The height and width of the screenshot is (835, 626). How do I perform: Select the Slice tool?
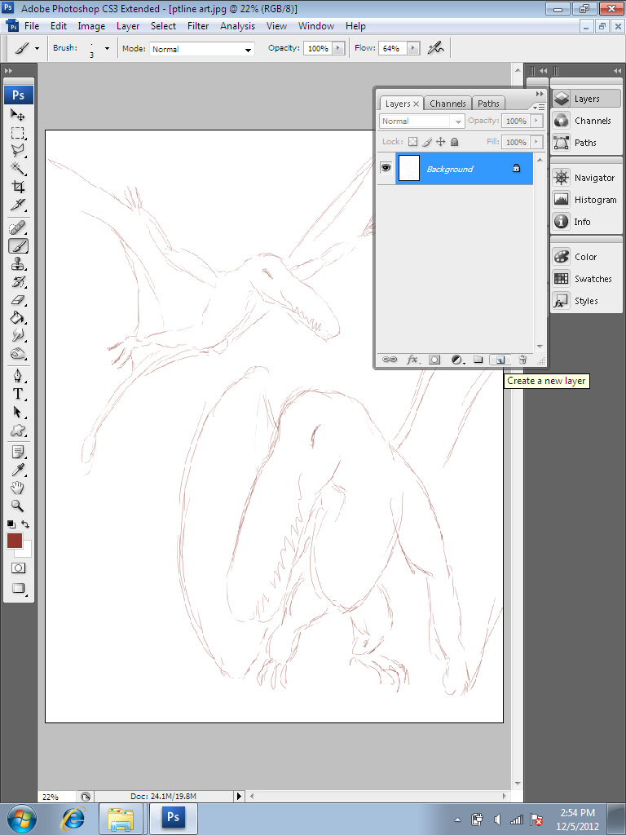[18, 205]
